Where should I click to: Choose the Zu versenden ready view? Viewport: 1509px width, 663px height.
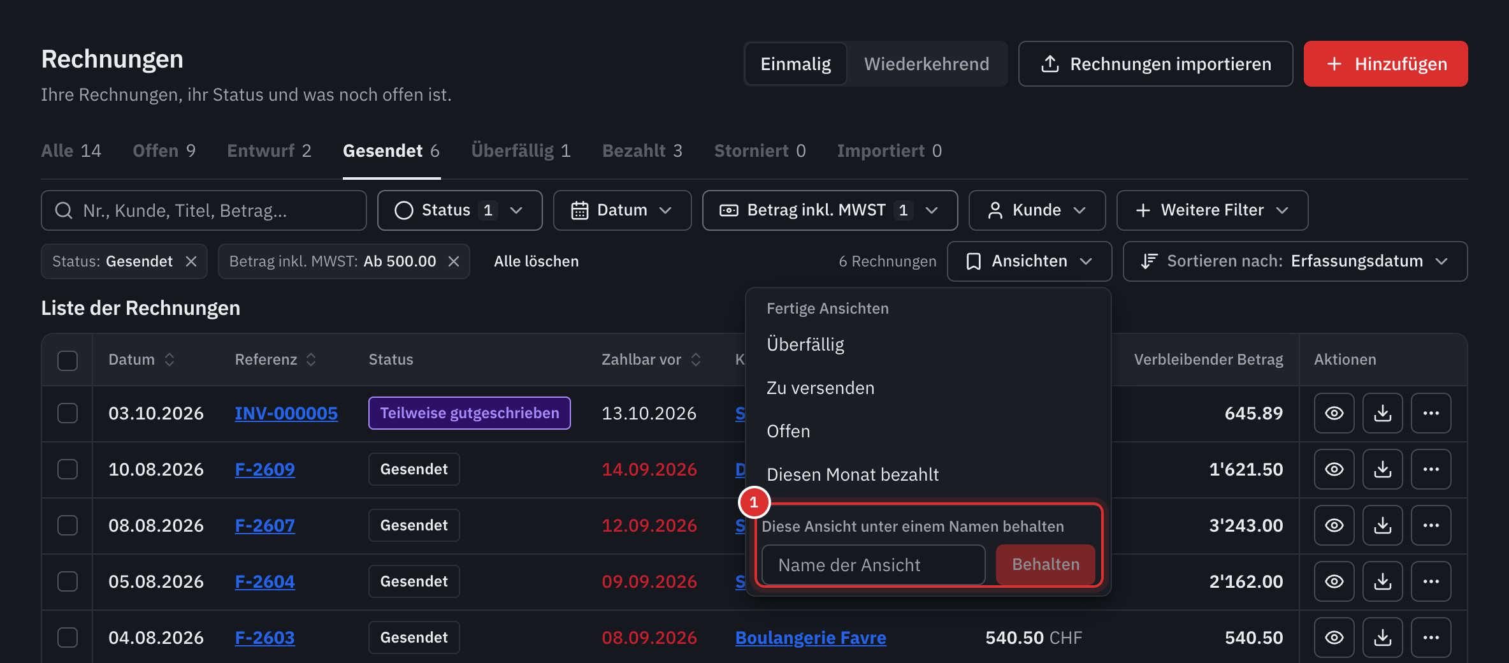pyautogui.click(x=928, y=388)
